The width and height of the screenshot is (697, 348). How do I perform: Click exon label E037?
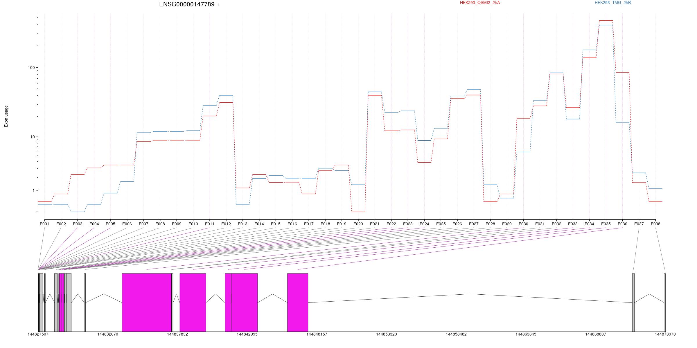click(x=639, y=224)
